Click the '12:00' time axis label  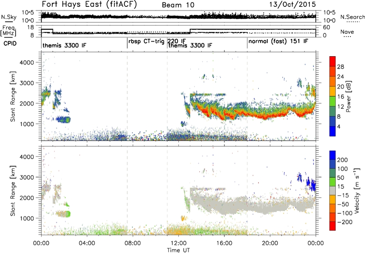pos(178,243)
